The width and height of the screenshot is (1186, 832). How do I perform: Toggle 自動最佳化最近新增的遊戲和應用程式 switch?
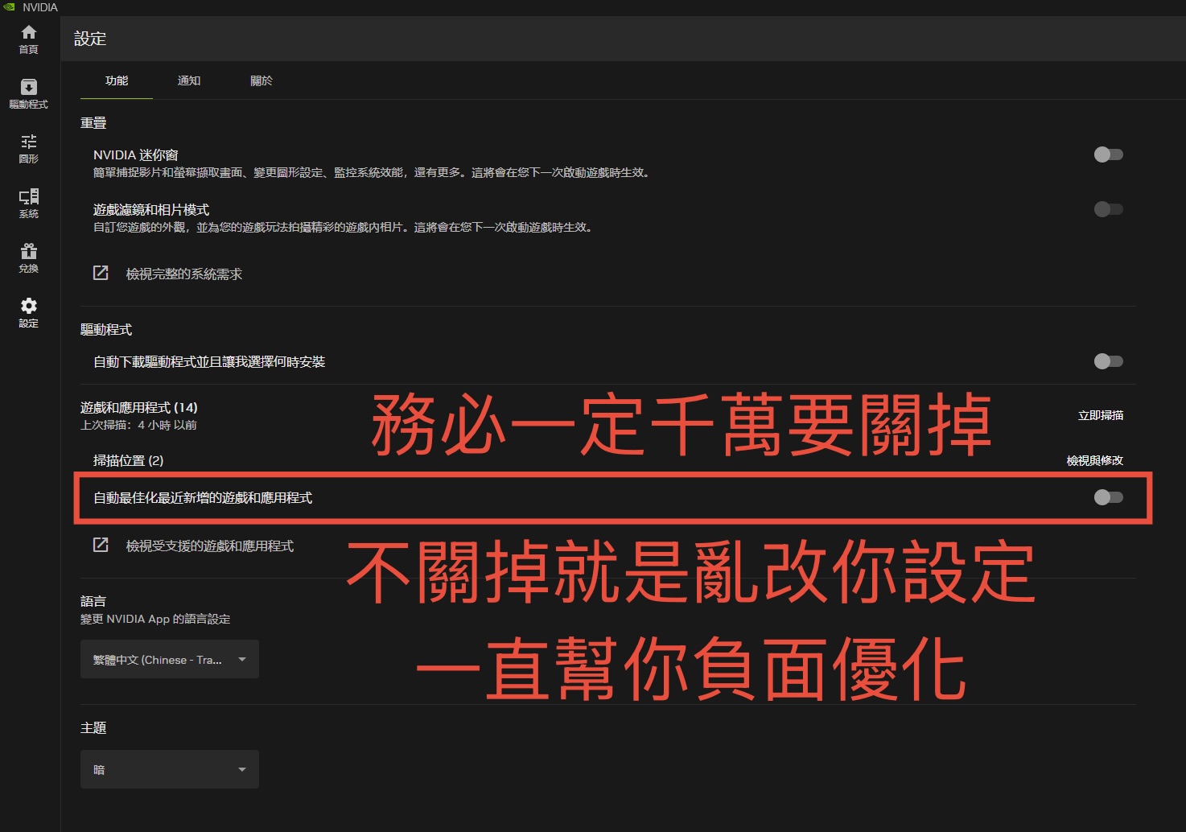click(x=1108, y=497)
